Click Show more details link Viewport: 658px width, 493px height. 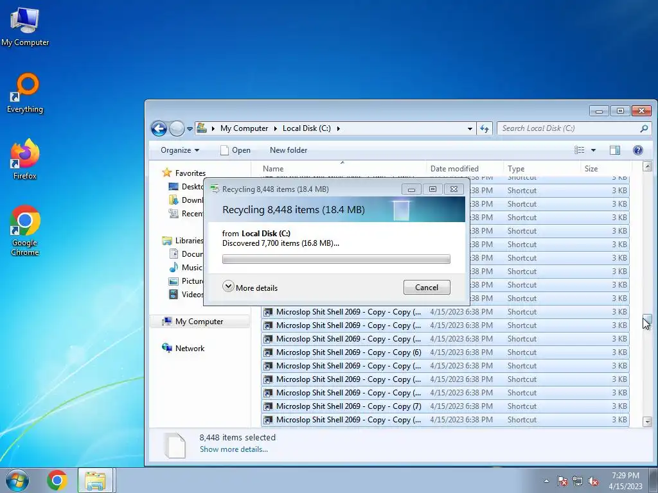coord(234,449)
